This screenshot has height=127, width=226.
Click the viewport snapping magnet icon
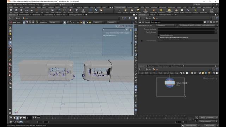click(10, 75)
